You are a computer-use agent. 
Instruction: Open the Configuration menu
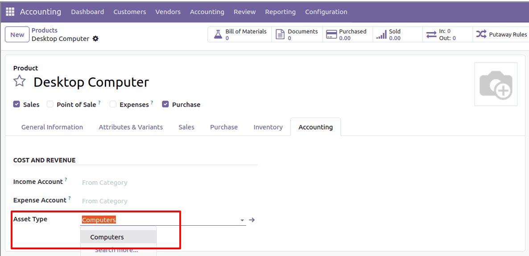tap(326, 12)
